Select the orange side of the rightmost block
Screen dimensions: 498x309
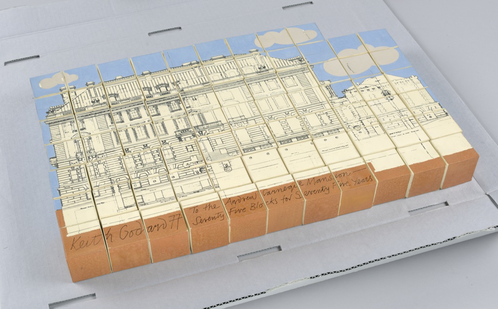(460, 168)
